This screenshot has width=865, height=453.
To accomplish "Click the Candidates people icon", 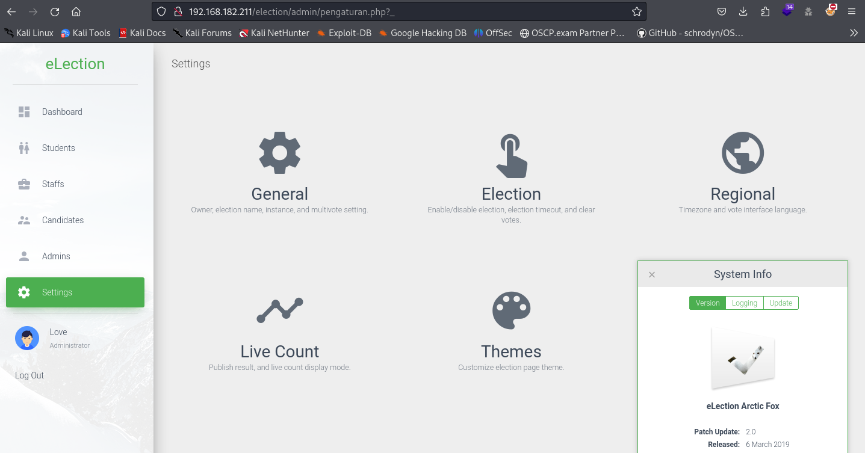I will pos(24,220).
